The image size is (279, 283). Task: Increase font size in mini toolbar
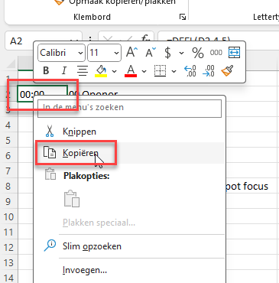(x=131, y=53)
